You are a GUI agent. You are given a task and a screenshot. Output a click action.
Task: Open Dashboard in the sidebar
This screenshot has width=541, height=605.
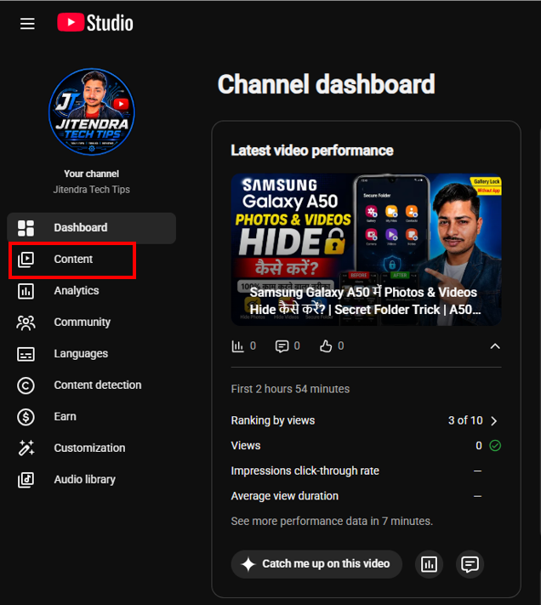point(91,228)
